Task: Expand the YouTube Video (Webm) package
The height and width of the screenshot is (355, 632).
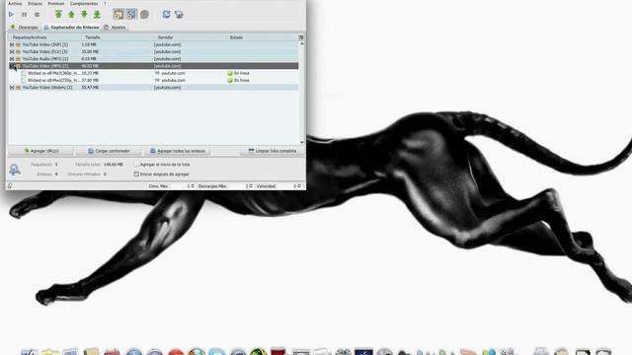Action: click(x=12, y=88)
